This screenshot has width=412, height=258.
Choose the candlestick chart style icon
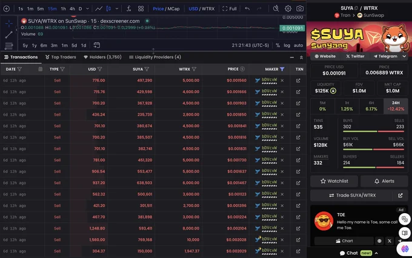pos(108,8)
